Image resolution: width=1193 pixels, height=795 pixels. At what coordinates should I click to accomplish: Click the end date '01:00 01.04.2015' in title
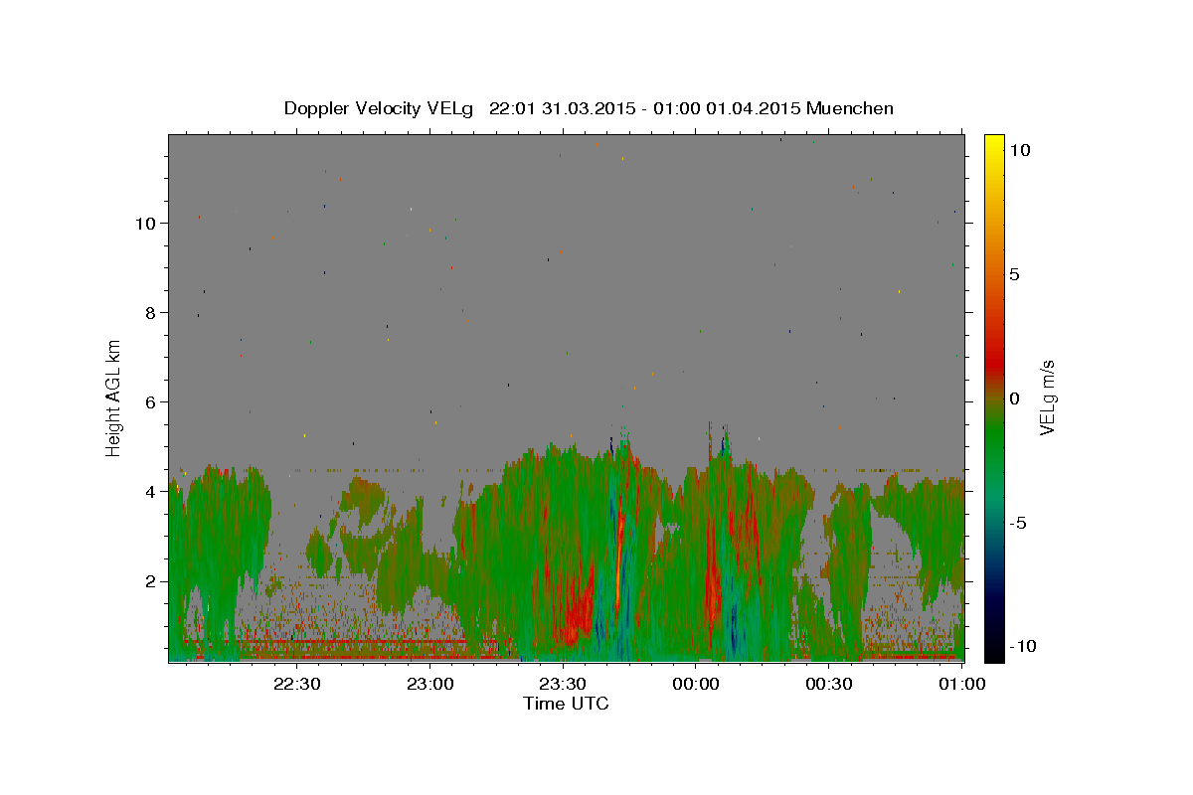tap(728, 108)
